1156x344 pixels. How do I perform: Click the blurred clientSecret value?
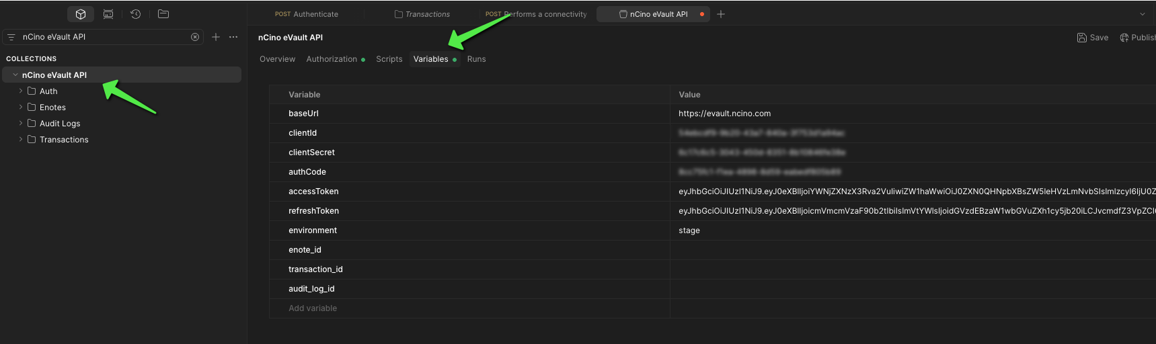762,153
